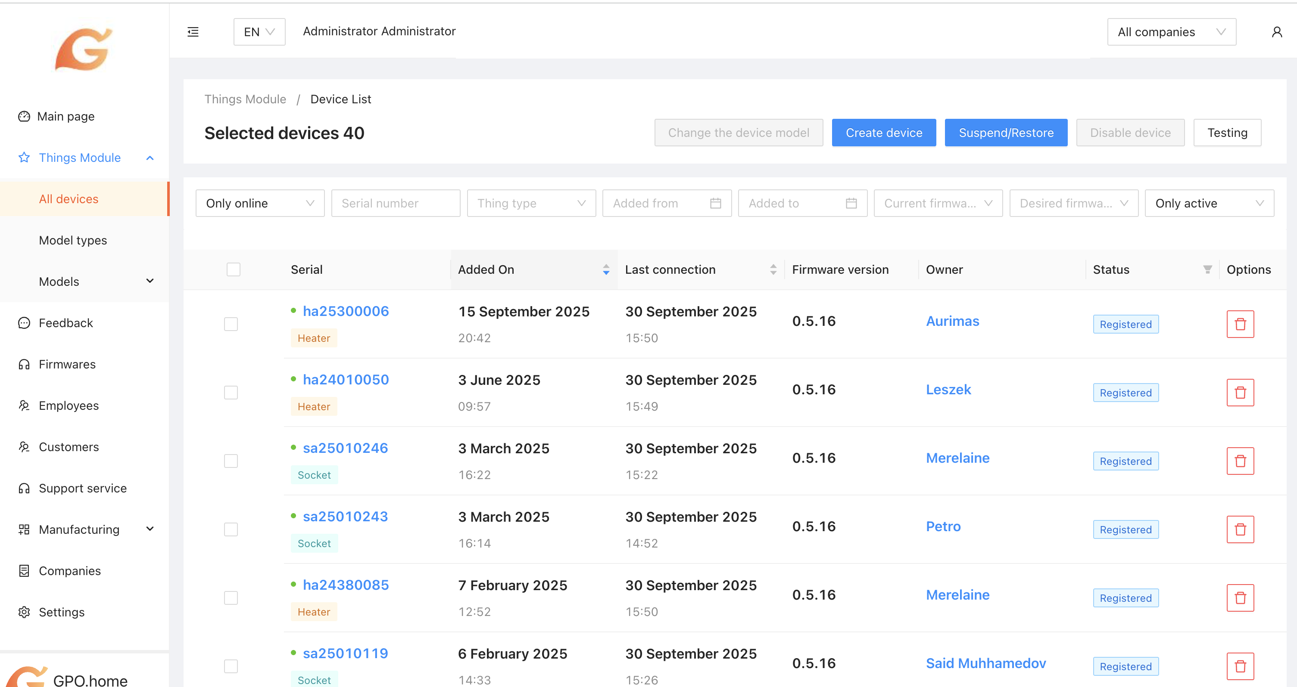
Task: Expand the Only online filter dropdown
Action: pos(260,203)
